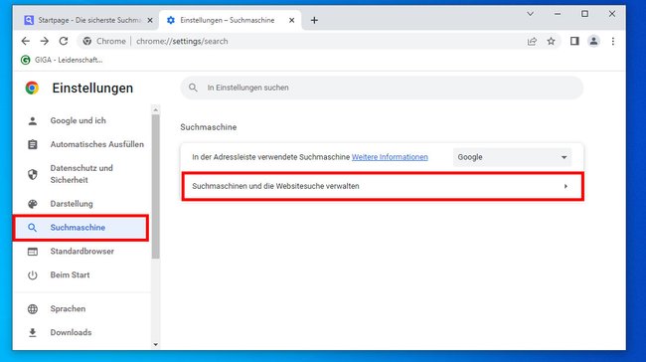Click the Einstellungen page title

click(x=92, y=89)
